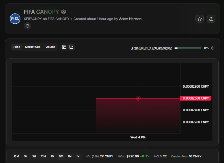The width and height of the screenshot is (224, 163).
Task: Click the Creator Fees 10 CNPY stat
Action: click(x=186, y=157)
